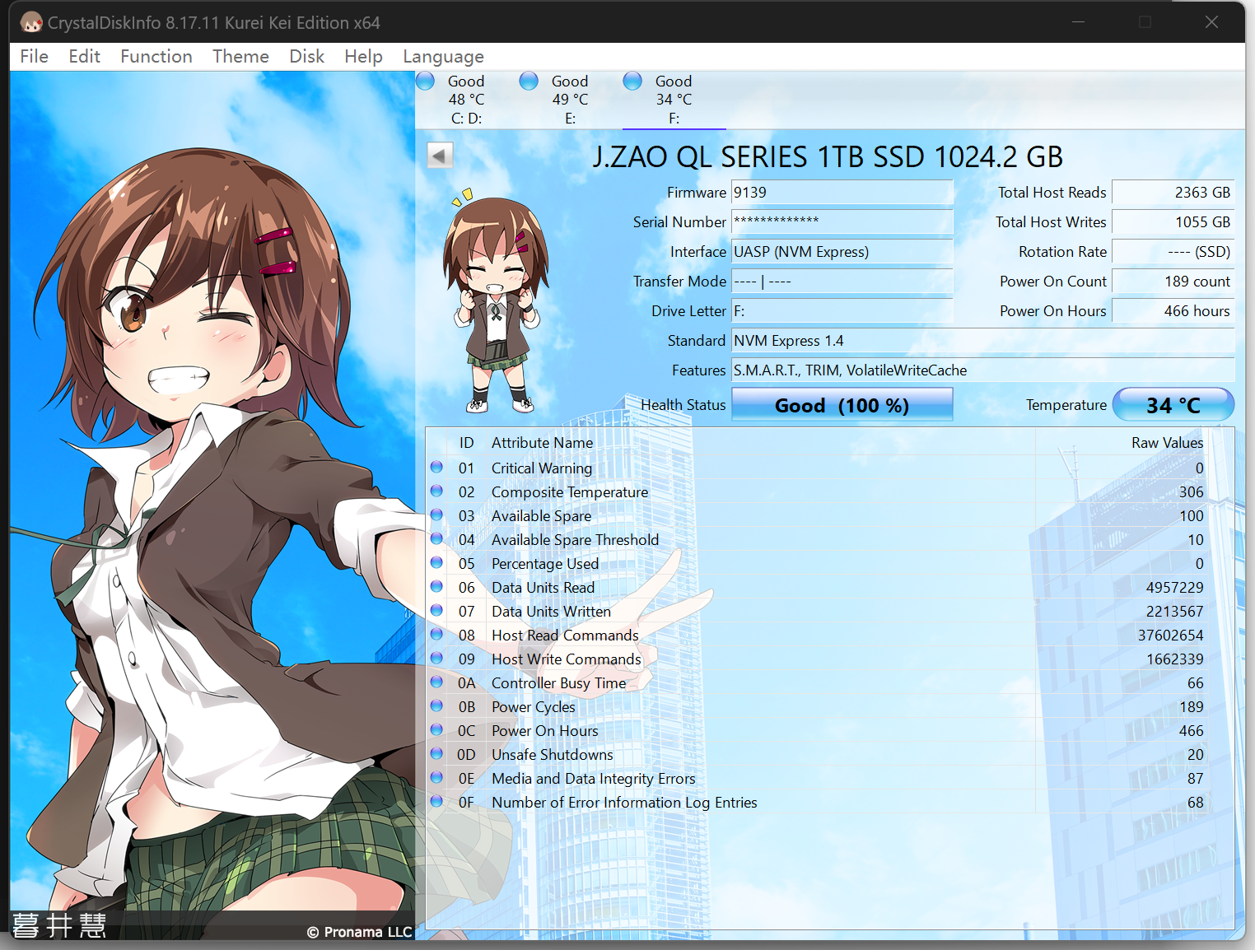Click the Firmware field showing 9139
The width and height of the screenshot is (1255, 950).
(842, 193)
